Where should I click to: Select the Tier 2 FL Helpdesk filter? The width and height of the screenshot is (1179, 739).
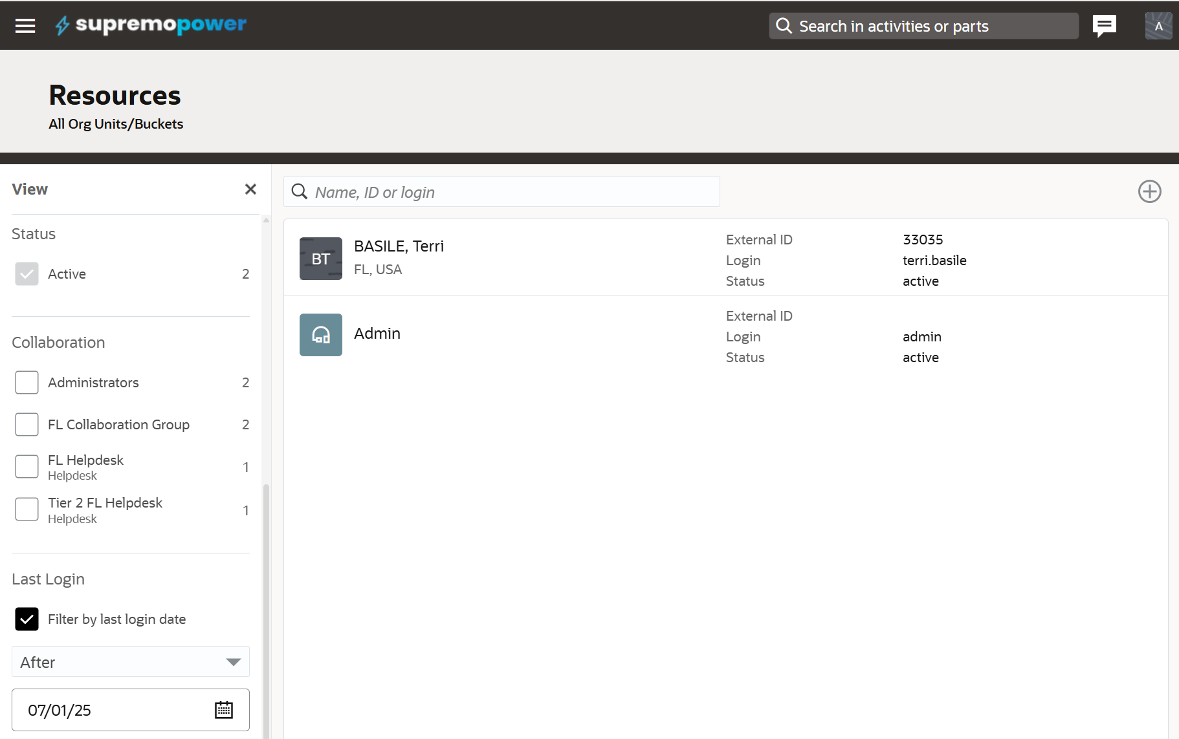[27, 509]
